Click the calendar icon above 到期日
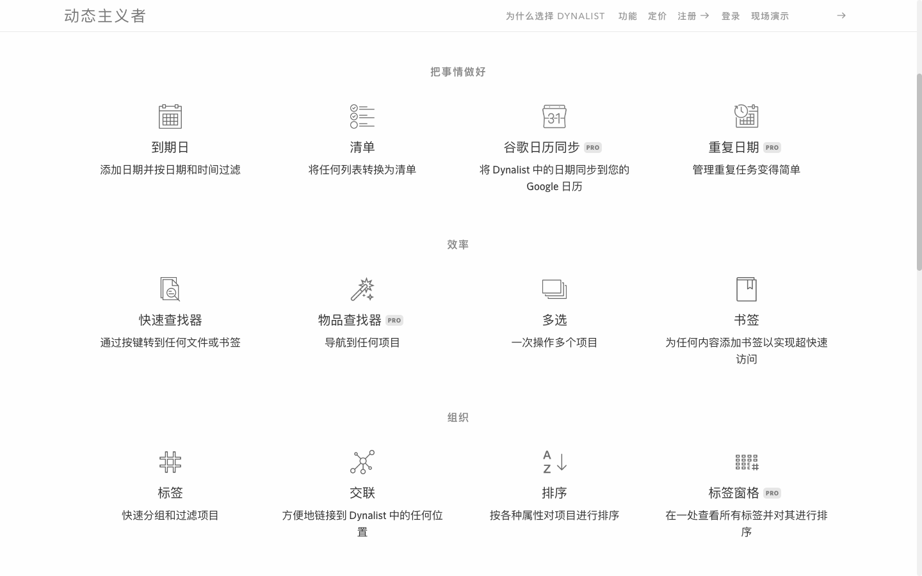Screen dimensions: 922x576 tap(170, 116)
